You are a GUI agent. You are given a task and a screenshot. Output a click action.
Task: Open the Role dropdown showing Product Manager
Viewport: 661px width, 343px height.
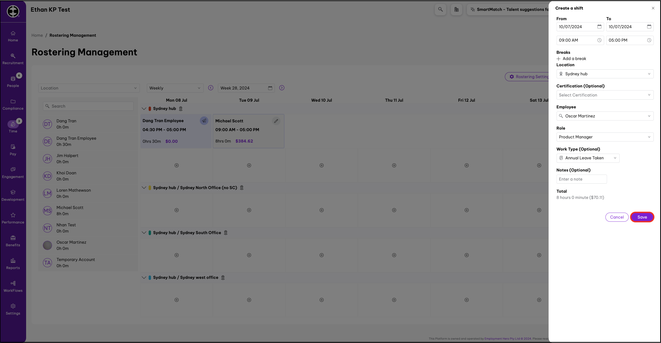(x=605, y=137)
